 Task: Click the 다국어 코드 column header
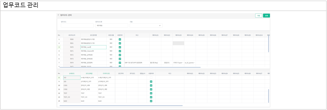(x=106, y=73)
